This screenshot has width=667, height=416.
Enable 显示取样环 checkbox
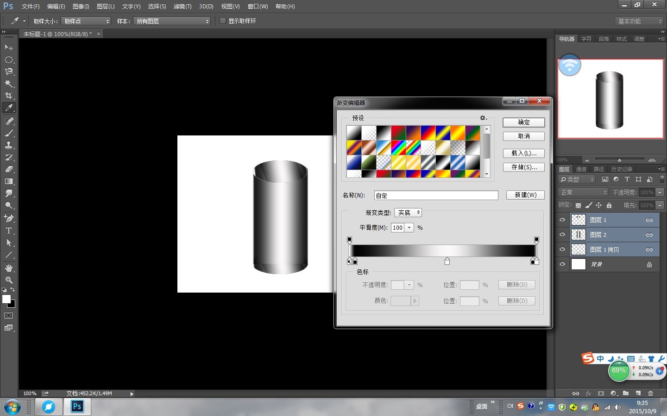tap(223, 21)
